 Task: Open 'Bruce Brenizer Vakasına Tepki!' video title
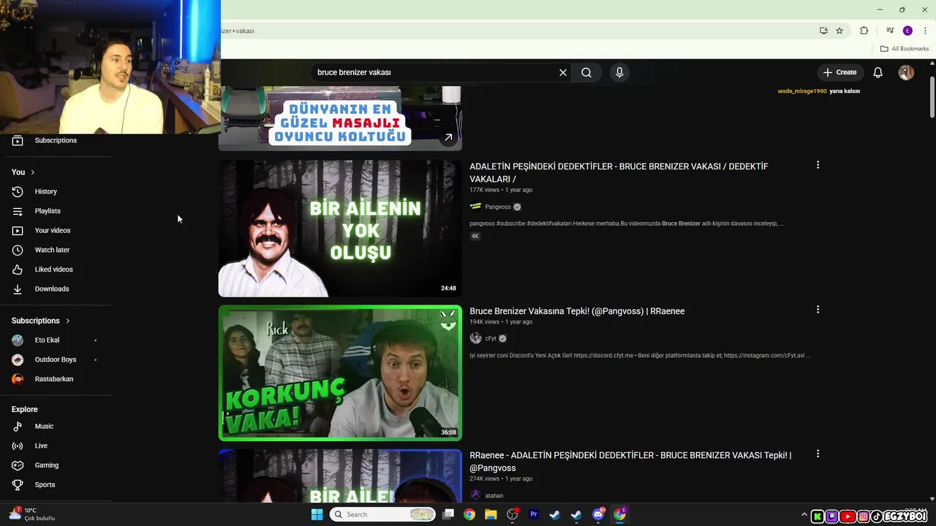(577, 311)
